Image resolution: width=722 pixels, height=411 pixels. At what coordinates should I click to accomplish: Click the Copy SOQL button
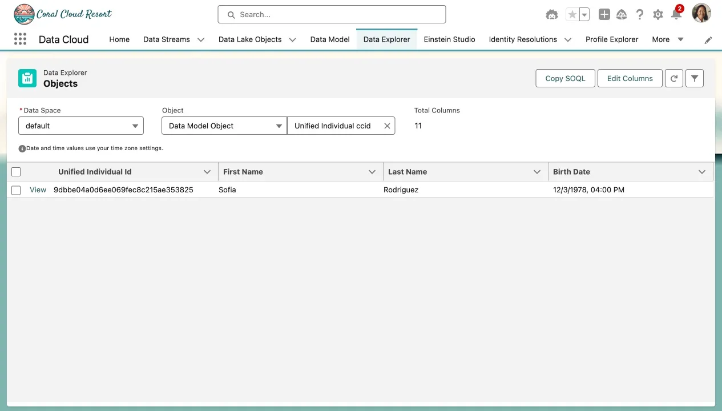pyautogui.click(x=564, y=78)
